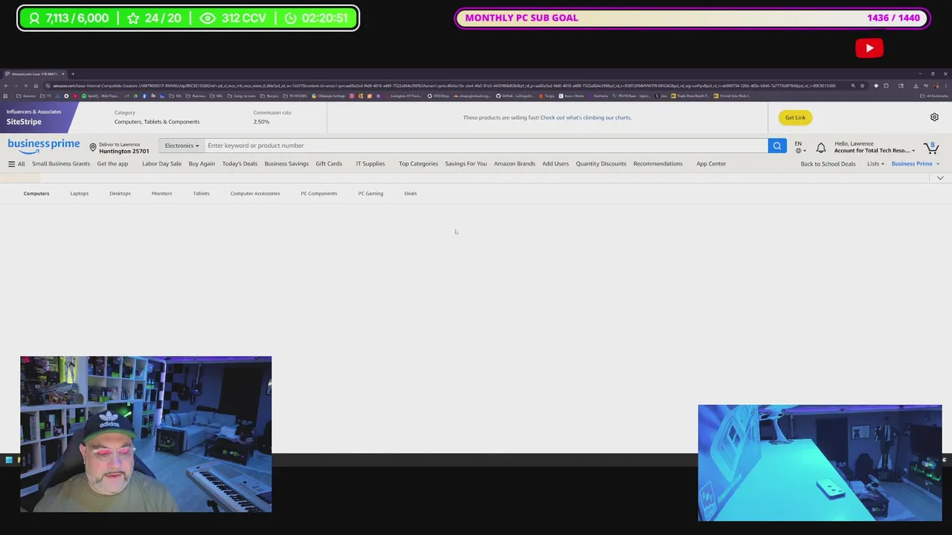Screen dimensions: 952x535
Task: Open the Computers subnav tab
Action: pos(36,193)
